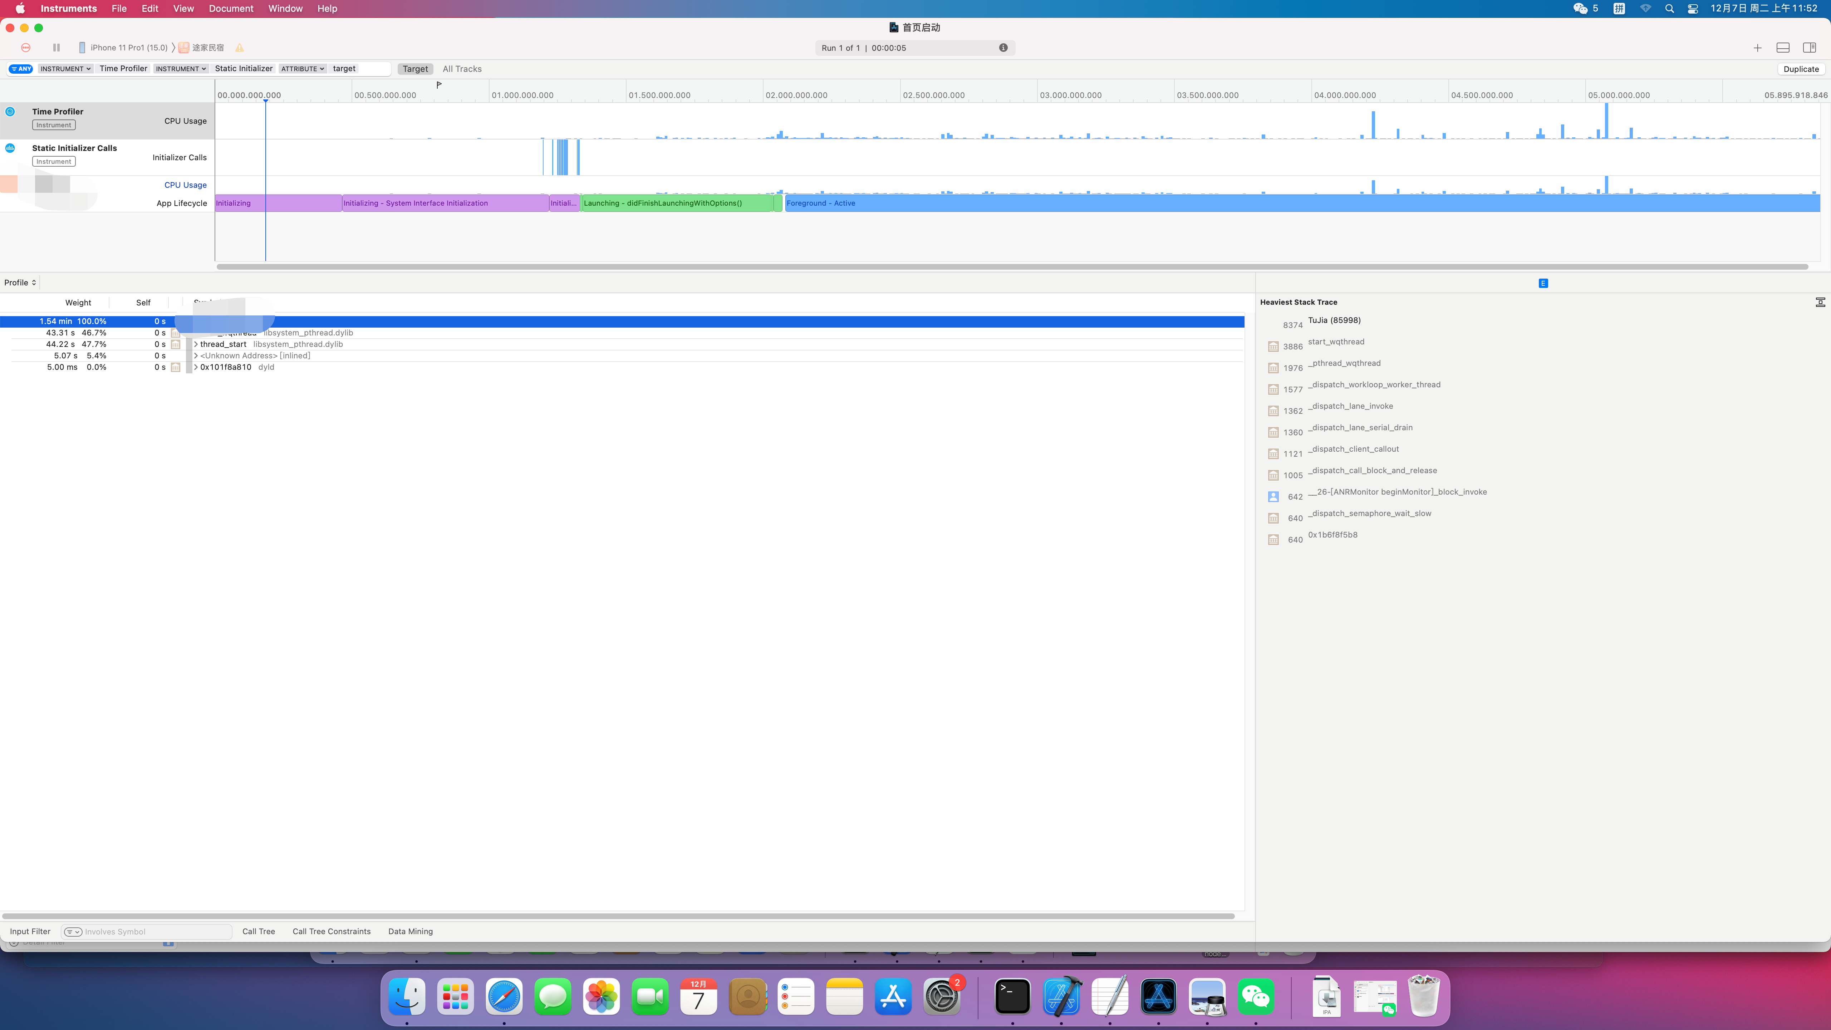Click the library icon beside start_wqthread
The height and width of the screenshot is (1030, 1831).
(x=1273, y=347)
